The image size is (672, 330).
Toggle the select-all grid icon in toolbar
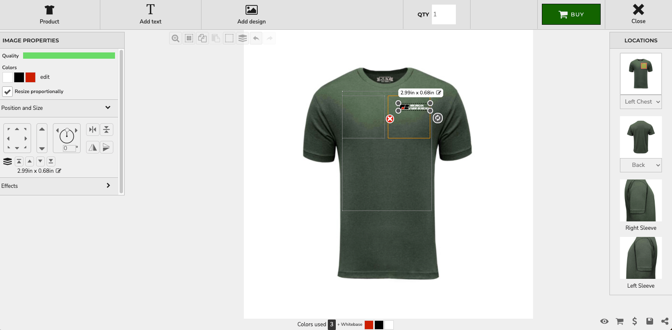click(189, 39)
